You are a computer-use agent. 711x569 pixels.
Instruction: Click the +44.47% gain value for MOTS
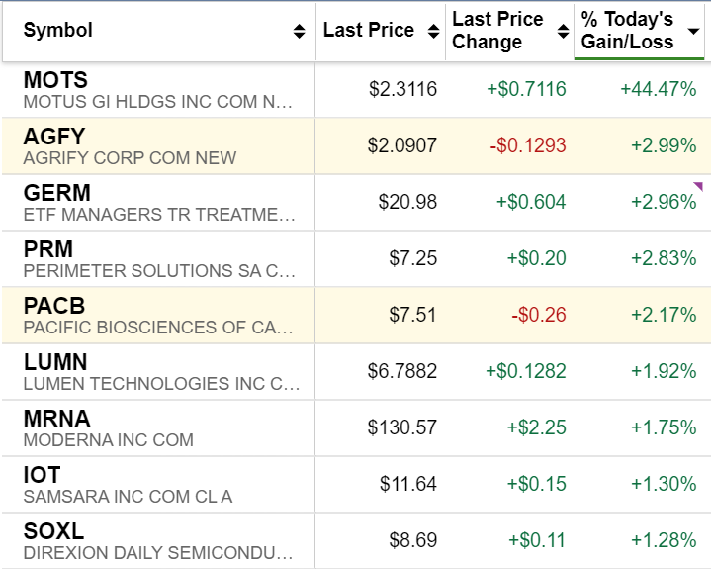coord(658,90)
